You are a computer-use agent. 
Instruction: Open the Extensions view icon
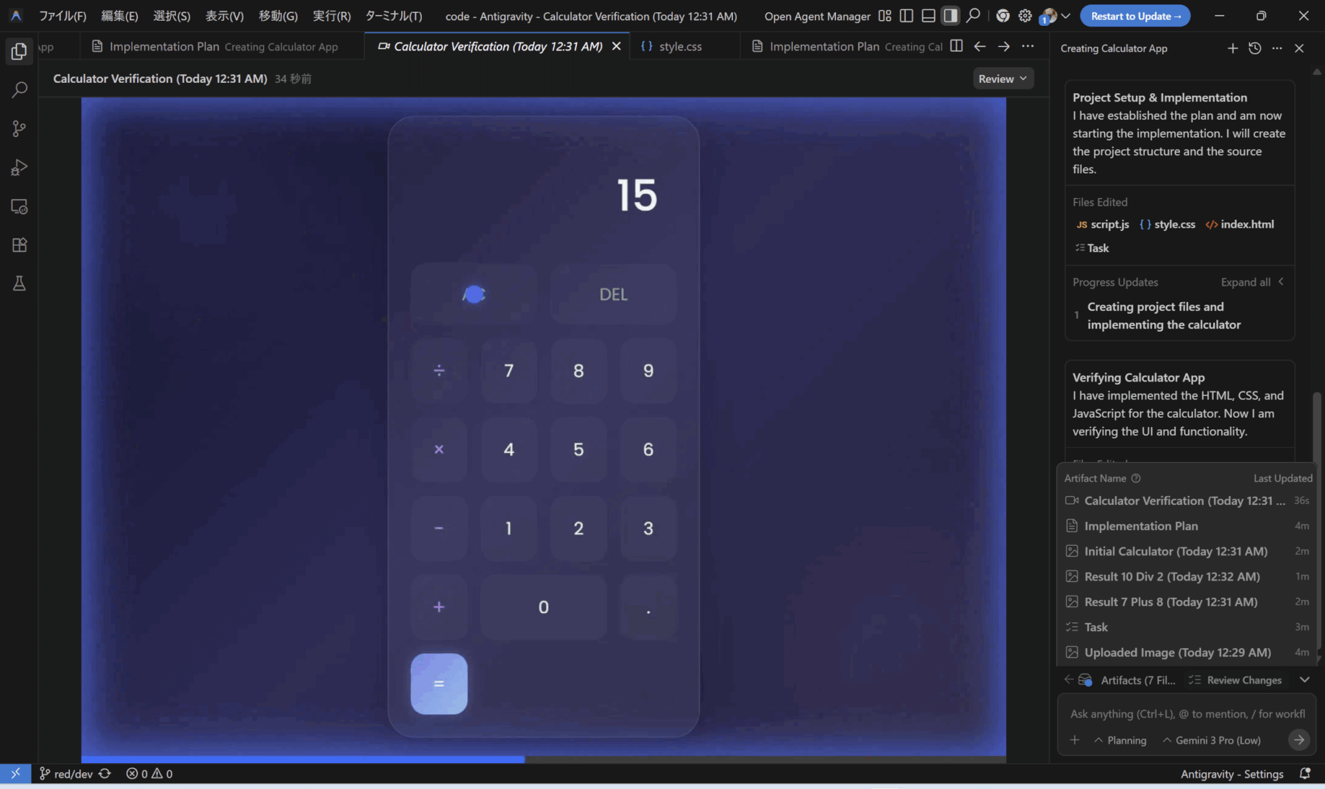coord(19,245)
